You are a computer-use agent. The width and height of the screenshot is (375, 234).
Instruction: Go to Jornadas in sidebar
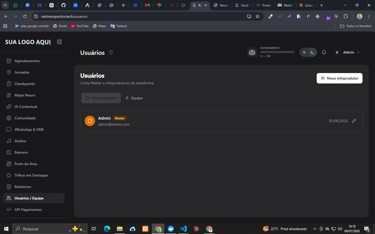click(x=34, y=72)
